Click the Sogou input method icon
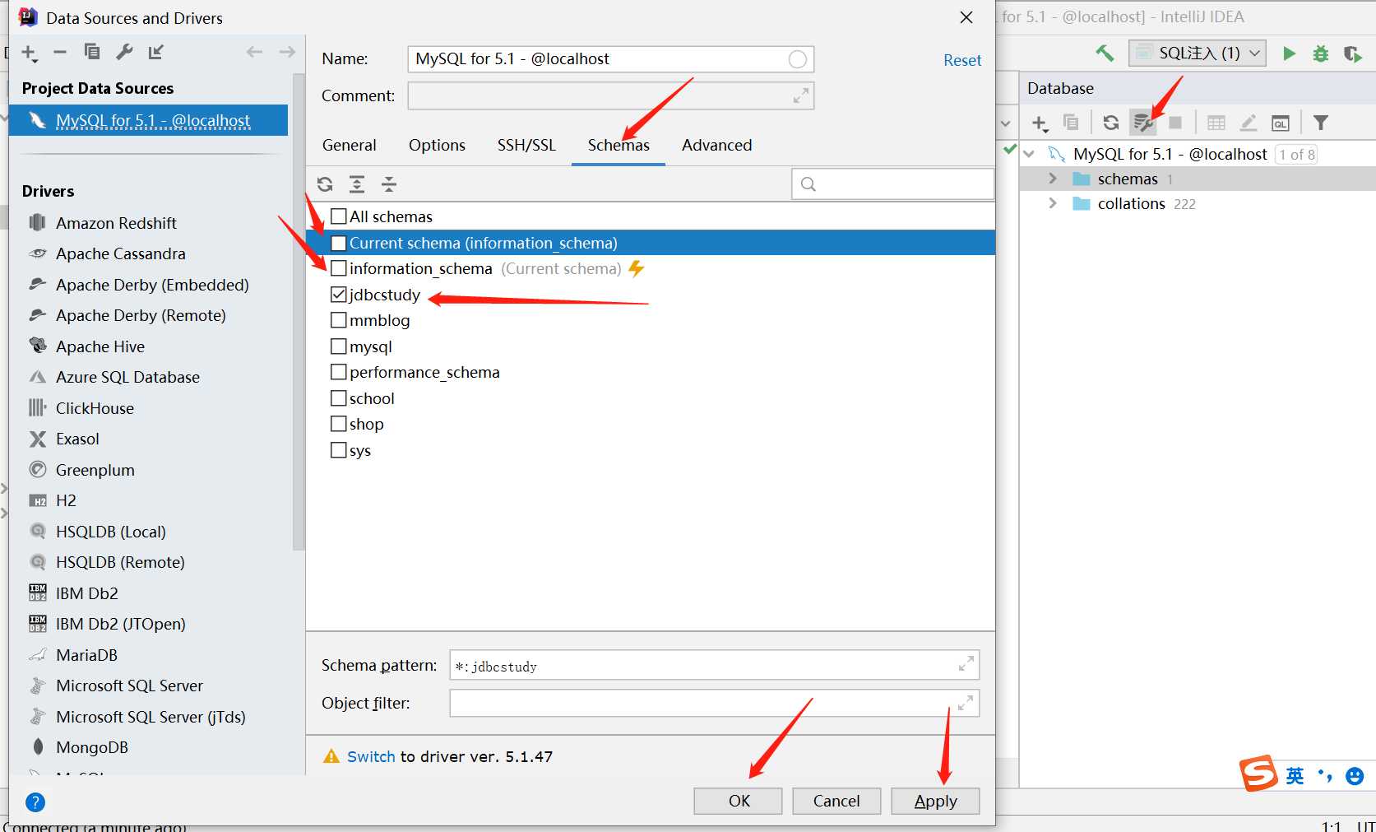1376x832 pixels. point(1258,774)
